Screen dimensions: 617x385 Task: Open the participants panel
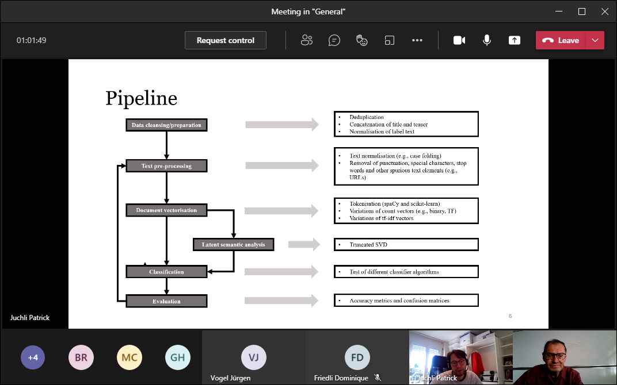tap(307, 40)
